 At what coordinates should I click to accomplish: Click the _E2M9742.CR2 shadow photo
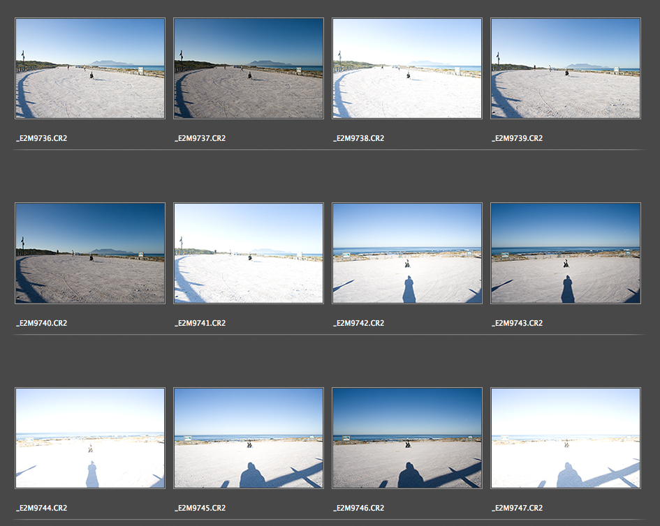tap(407, 253)
